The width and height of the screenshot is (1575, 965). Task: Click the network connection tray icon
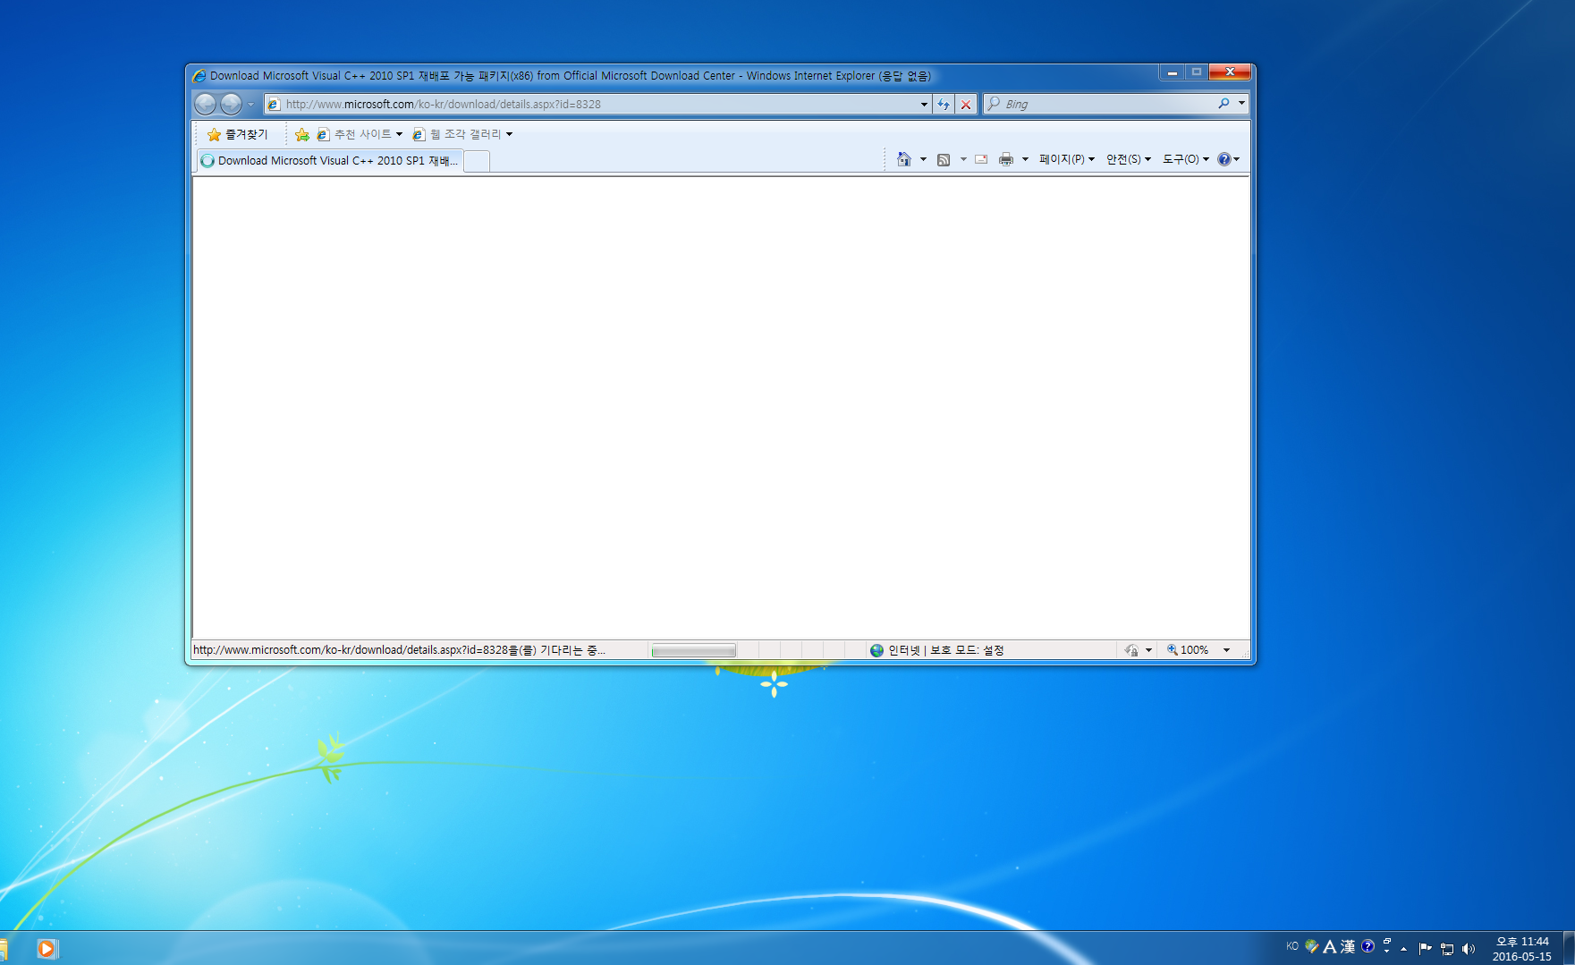[x=1447, y=949]
